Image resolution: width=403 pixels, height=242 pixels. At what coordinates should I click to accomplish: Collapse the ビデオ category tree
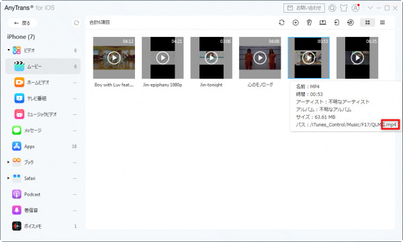tap(9, 50)
